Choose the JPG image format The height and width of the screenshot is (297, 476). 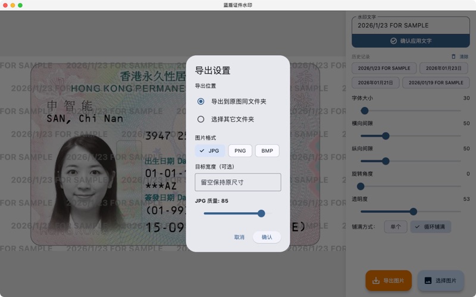click(210, 151)
